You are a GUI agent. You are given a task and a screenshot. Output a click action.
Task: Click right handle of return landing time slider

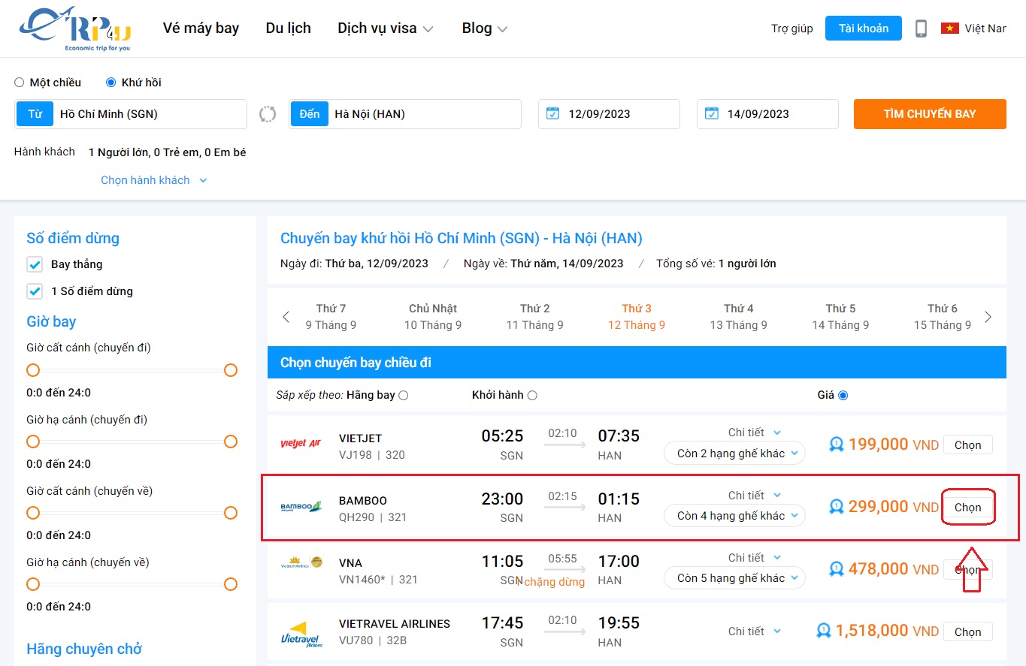[231, 584]
